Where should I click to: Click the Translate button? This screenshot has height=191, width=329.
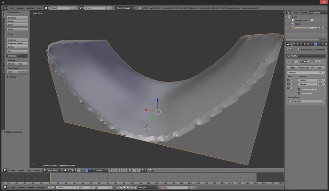[x=17, y=18]
